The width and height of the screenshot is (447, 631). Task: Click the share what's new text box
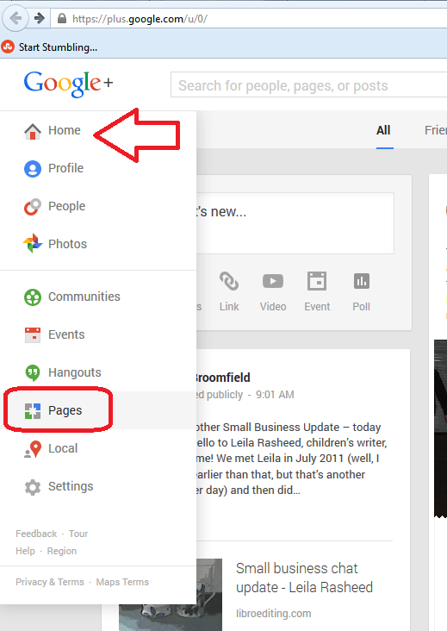tap(295, 223)
